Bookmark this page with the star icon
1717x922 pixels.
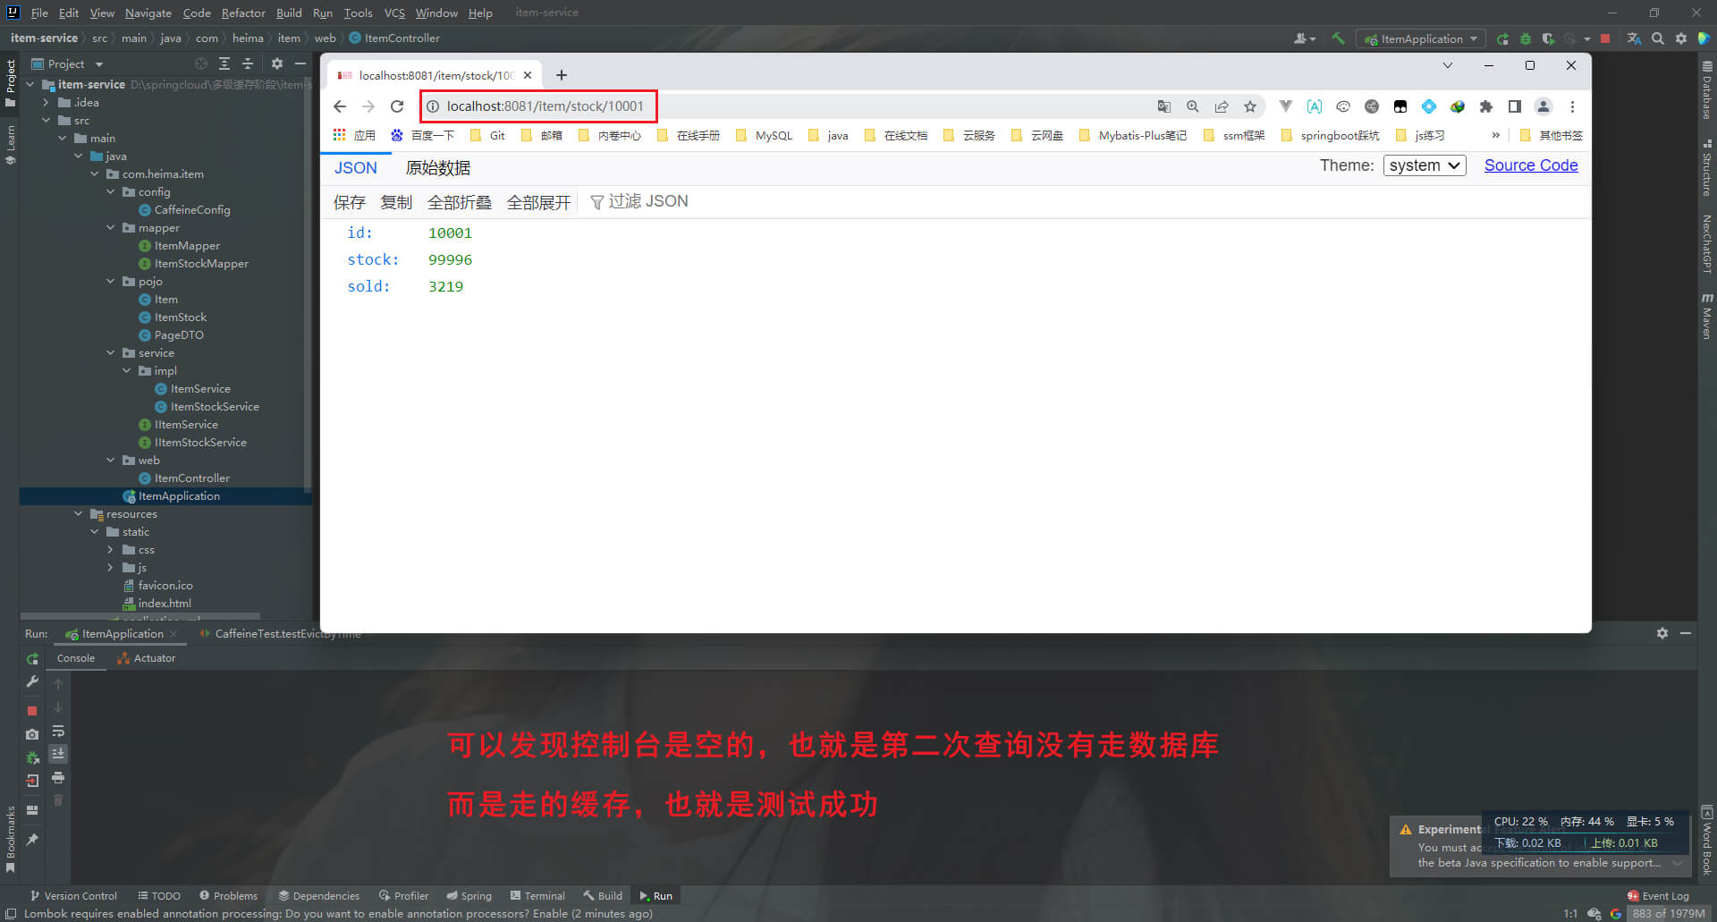[x=1250, y=106]
